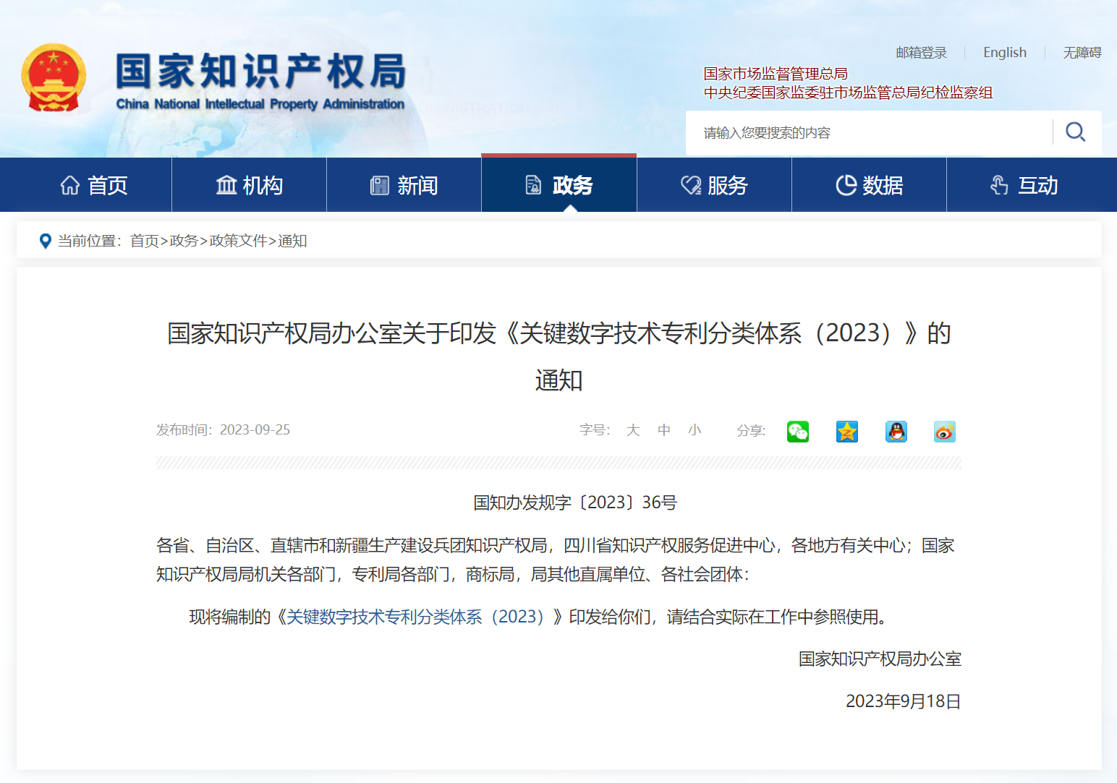This screenshot has height=783, width=1117.
Task: Open 邮箱登录 mailbox login link
Action: click(x=921, y=53)
